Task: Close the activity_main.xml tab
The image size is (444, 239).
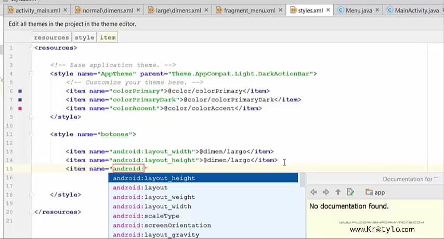Action: pyautogui.click(x=65, y=10)
